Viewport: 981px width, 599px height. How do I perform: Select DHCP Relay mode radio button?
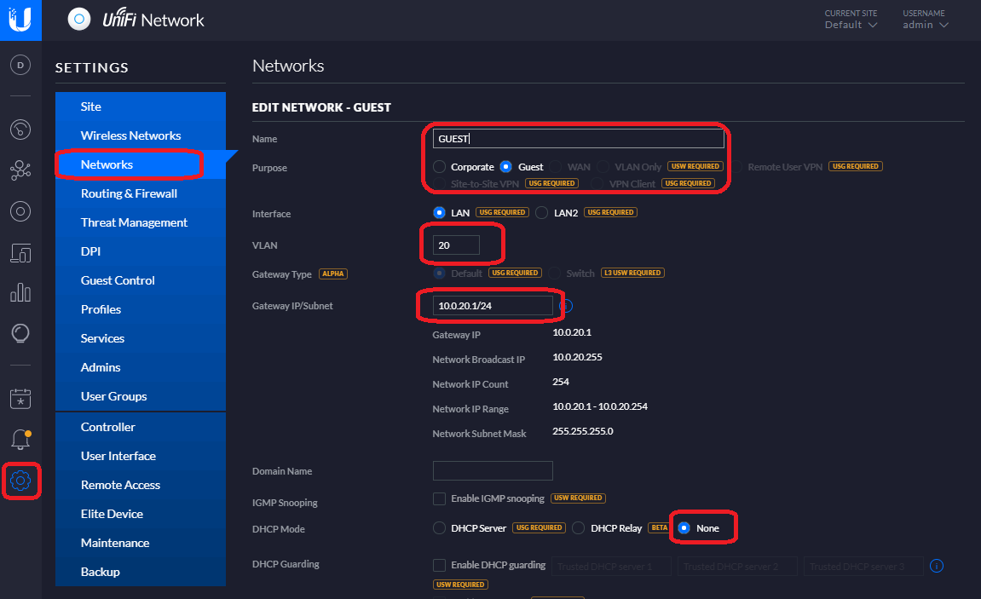click(579, 528)
